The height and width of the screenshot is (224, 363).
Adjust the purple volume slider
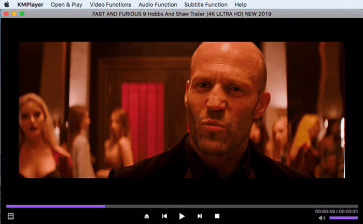tap(343, 218)
